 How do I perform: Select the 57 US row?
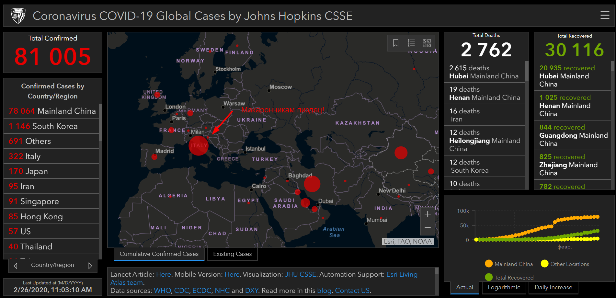51,232
